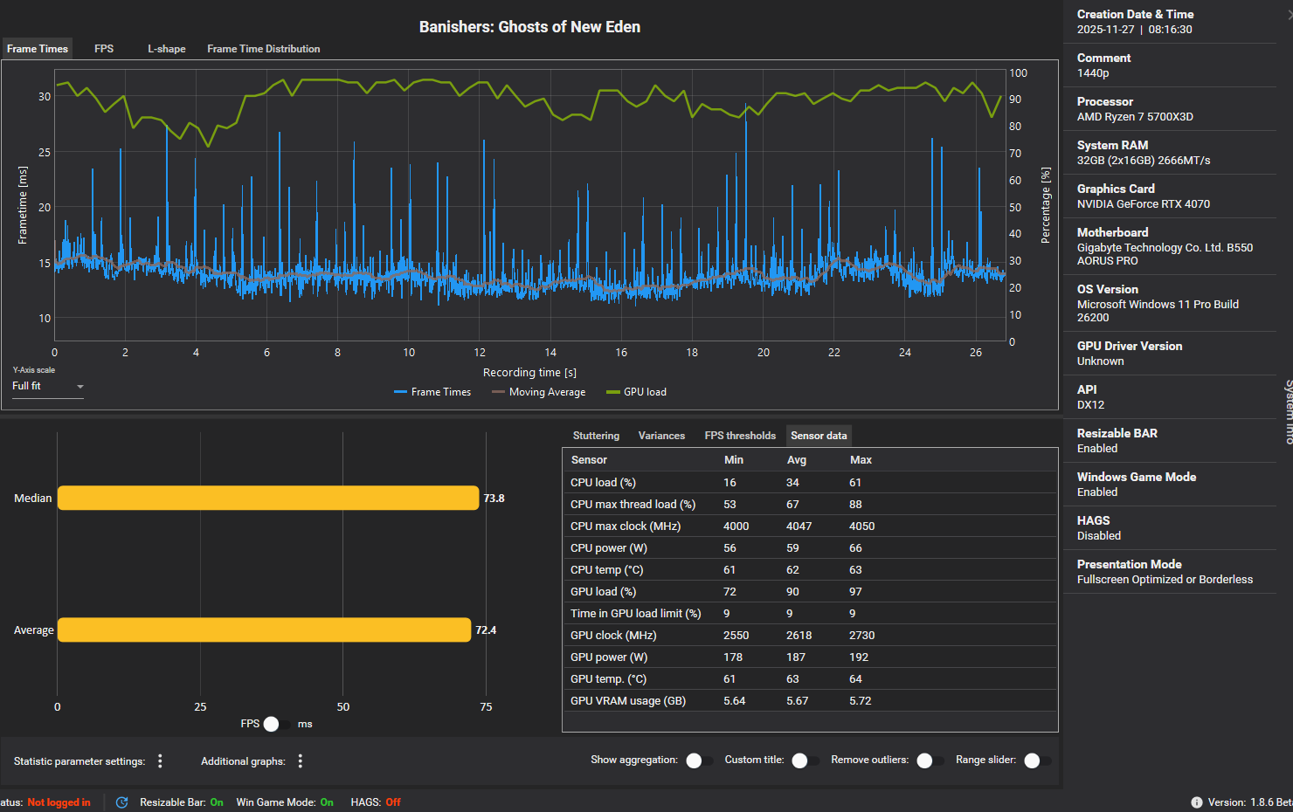Toggle the Remove outliers switch

pyautogui.click(x=930, y=760)
